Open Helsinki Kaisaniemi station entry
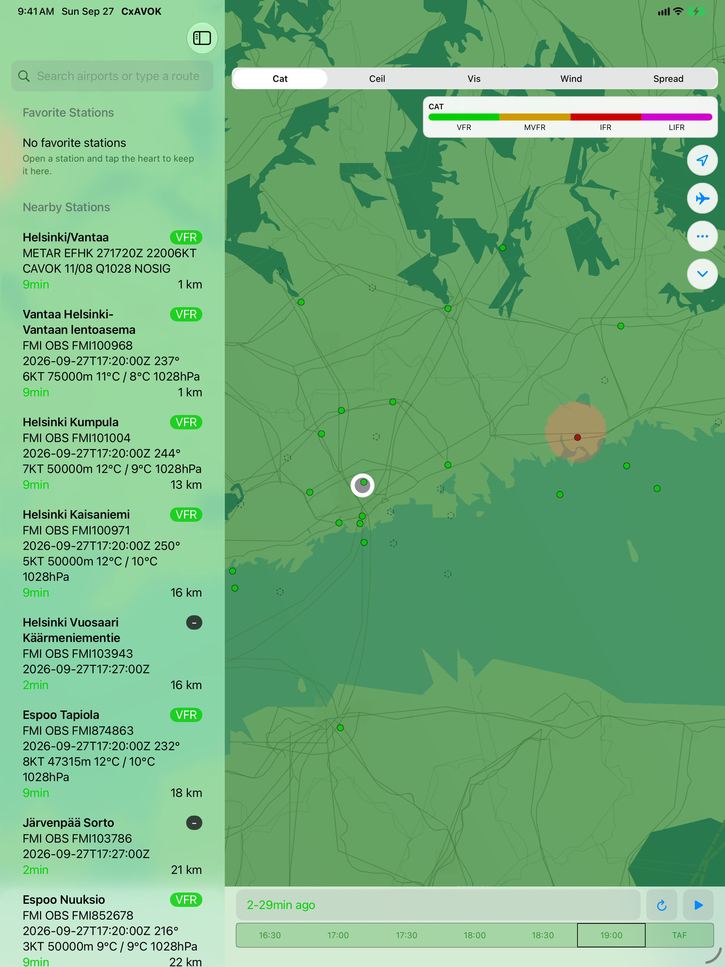This screenshot has width=725, height=967. (112, 553)
